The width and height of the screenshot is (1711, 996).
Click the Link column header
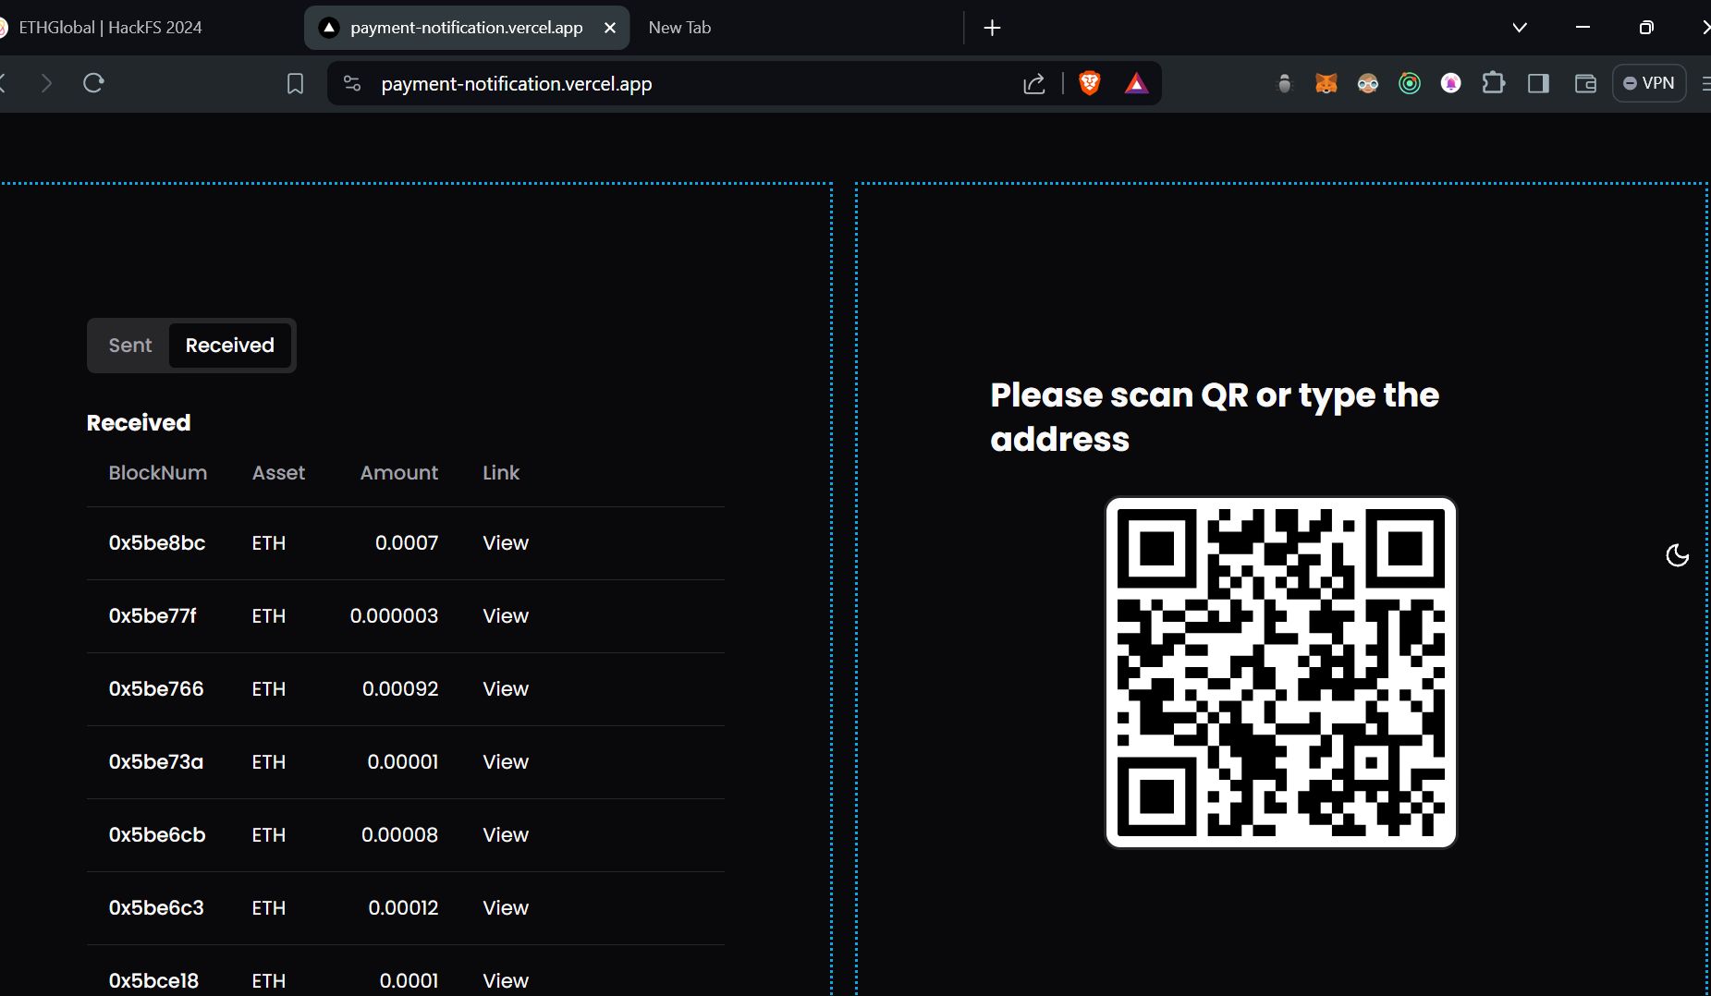pyautogui.click(x=501, y=473)
